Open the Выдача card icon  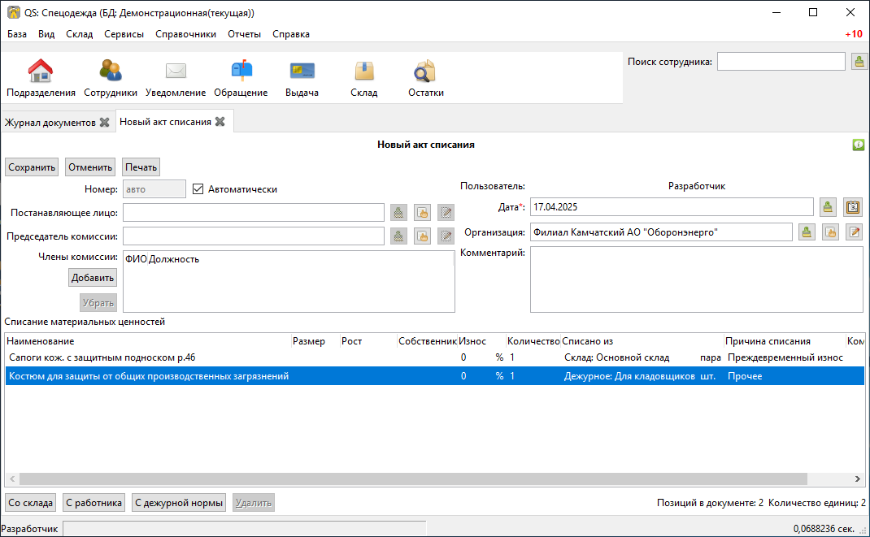[x=302, y=79]
